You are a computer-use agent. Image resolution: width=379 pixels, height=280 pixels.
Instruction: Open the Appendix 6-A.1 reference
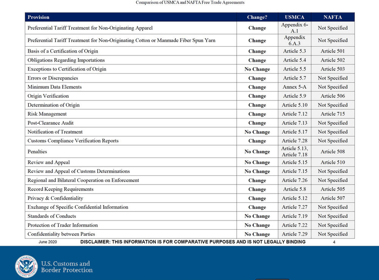coord(294,28)
